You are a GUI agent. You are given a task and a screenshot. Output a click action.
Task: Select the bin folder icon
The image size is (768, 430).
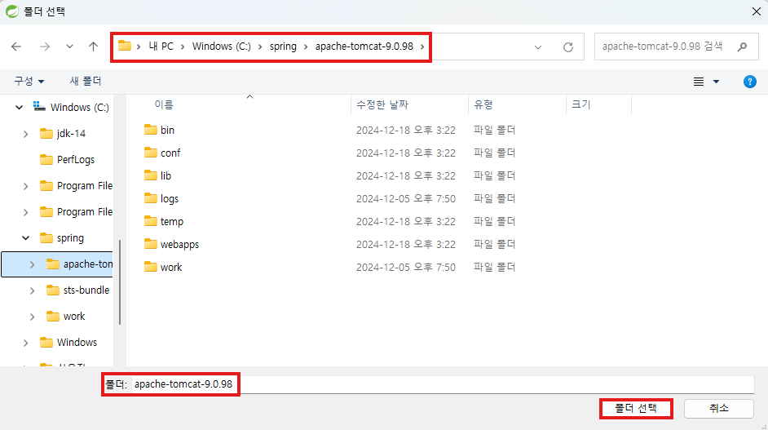(x=151, y=130)
